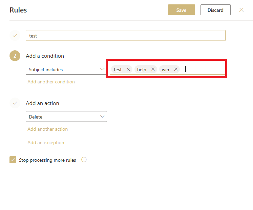Viewport: 253px width, 210px height.
Task: Click Add another condition link
Action: 51,82
